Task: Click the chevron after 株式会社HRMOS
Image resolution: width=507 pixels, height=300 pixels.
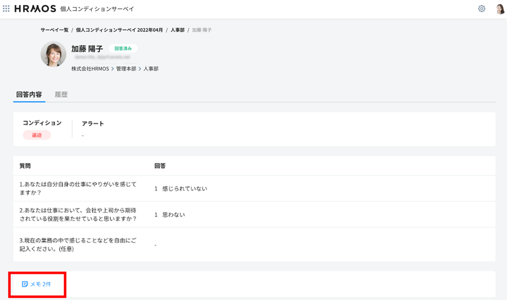Action: [x=112, y=69]
